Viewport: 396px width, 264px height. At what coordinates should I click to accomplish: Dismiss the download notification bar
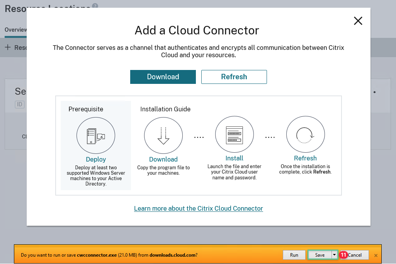tap(376, 255)
